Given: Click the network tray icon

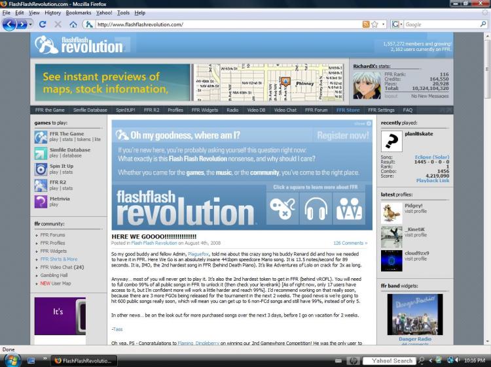Looking at the screenshot, I should coord(450,360).
